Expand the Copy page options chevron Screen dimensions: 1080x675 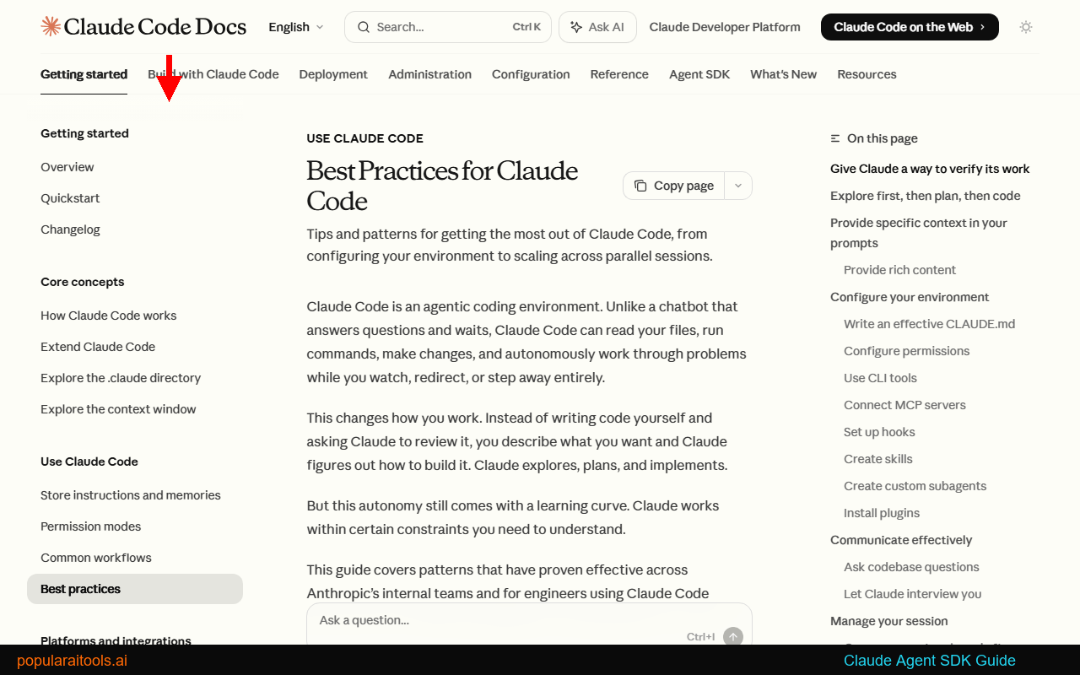click(737, 185)
